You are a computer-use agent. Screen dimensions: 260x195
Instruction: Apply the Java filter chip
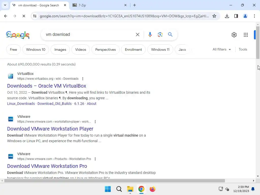click(x=182, y=50)
